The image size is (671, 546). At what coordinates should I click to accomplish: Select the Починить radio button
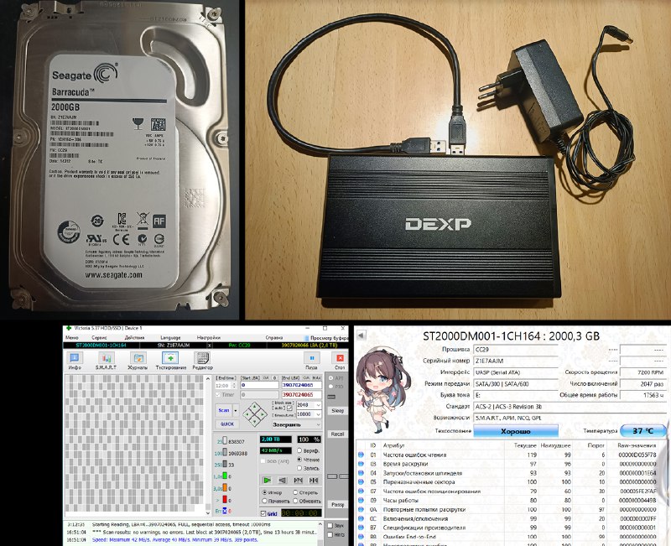click(x=264, y=501)
